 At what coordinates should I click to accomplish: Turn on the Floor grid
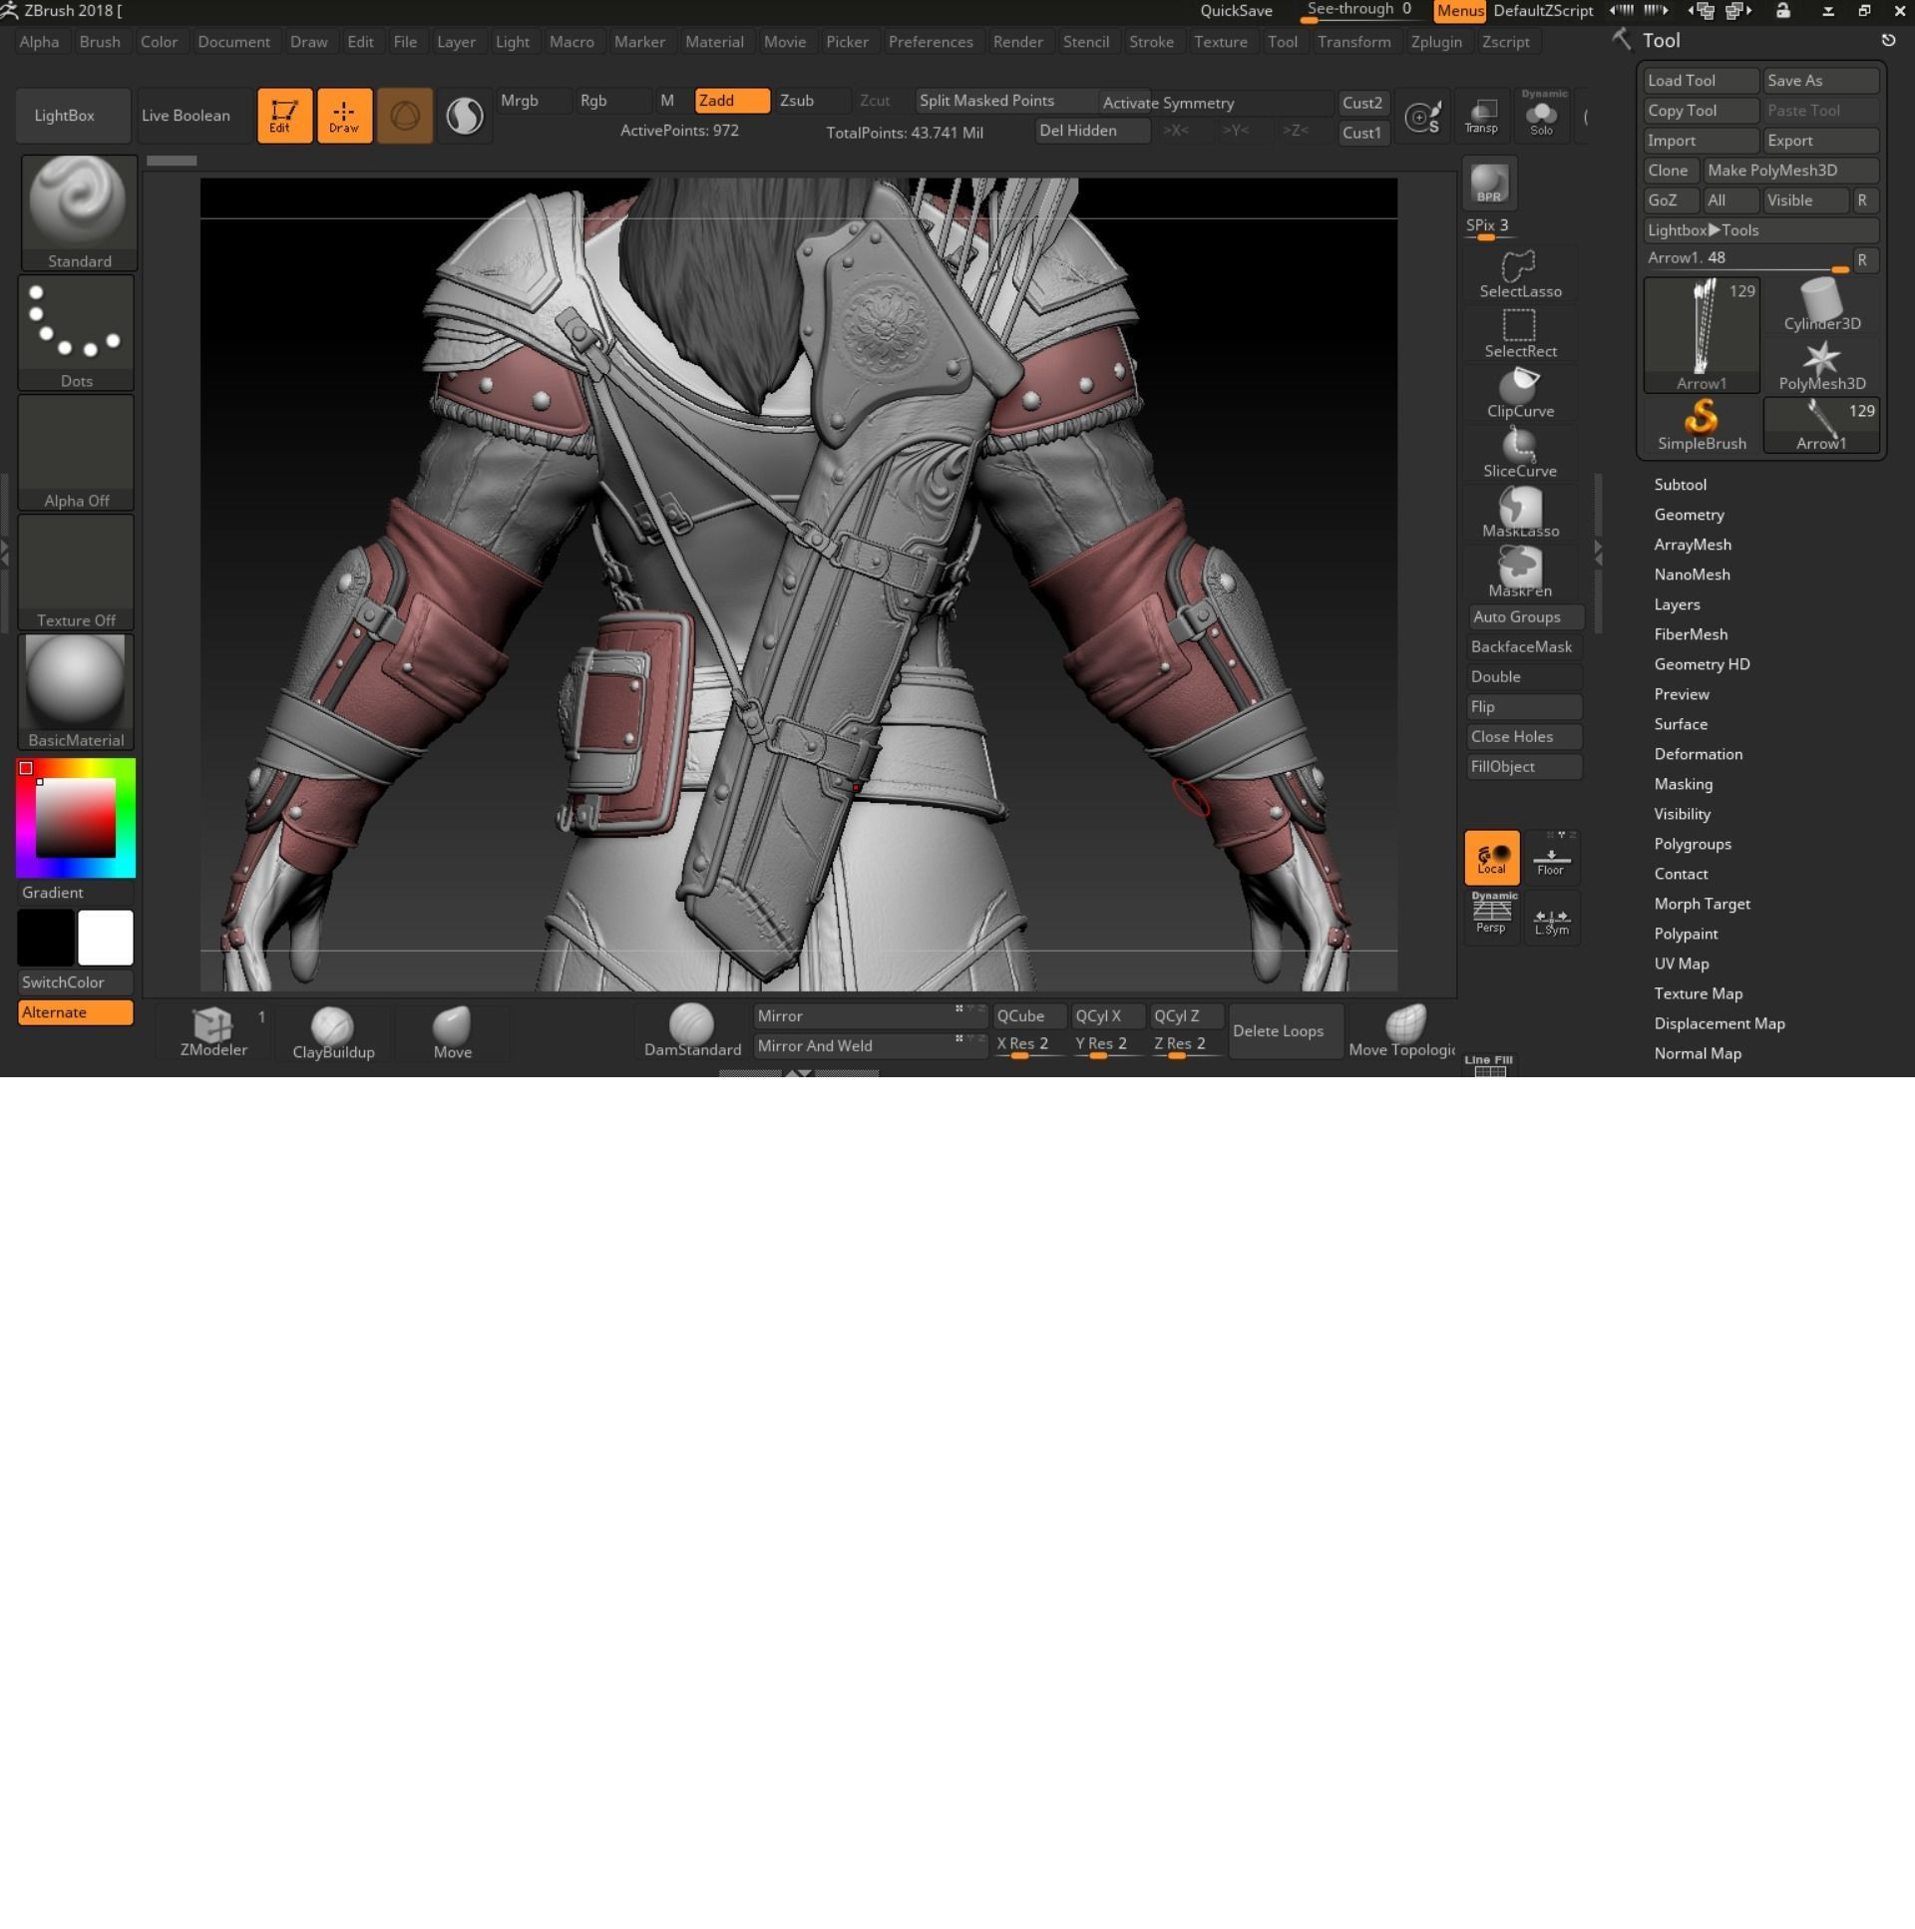pyautogui.click(x=1551, y=859)
